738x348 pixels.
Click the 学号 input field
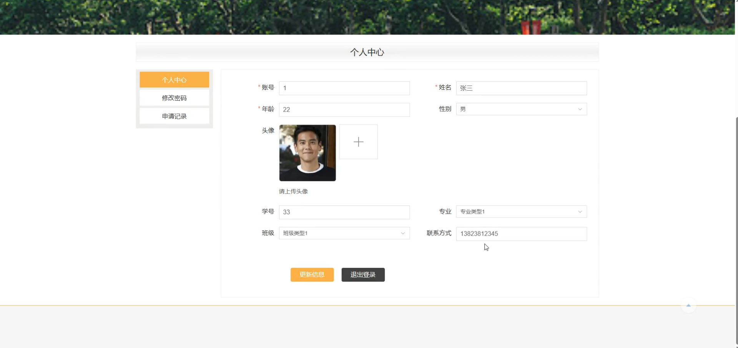[344, 212]
